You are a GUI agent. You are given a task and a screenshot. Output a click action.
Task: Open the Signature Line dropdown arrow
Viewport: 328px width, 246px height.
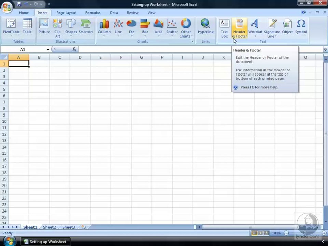276,36
